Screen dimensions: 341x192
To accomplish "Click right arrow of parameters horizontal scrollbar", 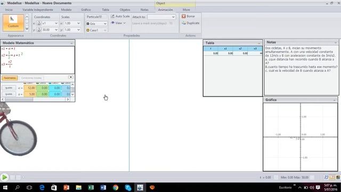I will point(68,99).
